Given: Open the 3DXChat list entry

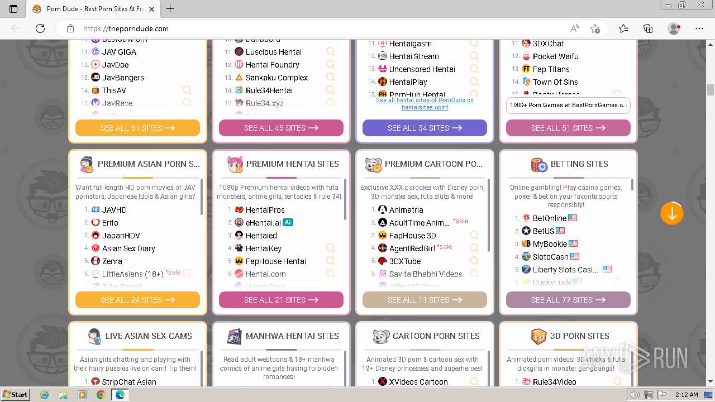Looking at the screenshot, I should (548, 43).
